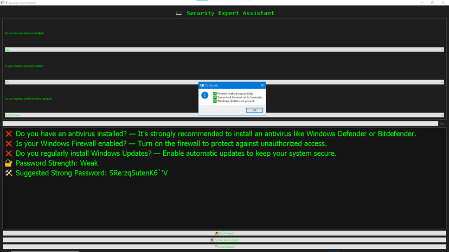Open the antivirus installed dropdown
Viewport: 449px width, 252px height.
tap(224, 50)
